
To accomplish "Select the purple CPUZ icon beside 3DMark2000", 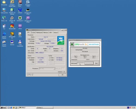I will point(20,27).
